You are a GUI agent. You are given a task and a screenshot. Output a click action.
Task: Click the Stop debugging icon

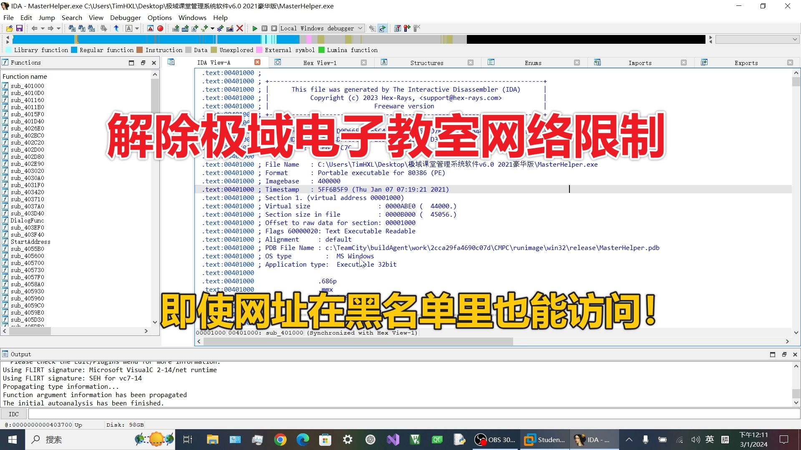(272, 28)
